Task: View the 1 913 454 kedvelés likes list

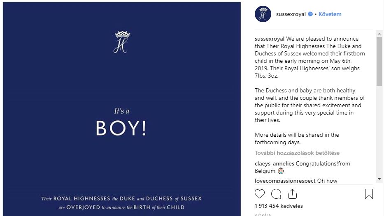Action: [x=279, y=206]
